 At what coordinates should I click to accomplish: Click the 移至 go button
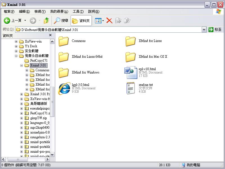coord(215,30)
